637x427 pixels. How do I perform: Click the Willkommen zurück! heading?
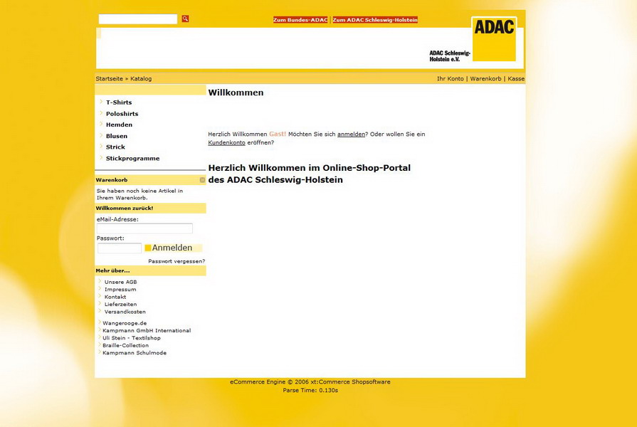tap(125, 208)
